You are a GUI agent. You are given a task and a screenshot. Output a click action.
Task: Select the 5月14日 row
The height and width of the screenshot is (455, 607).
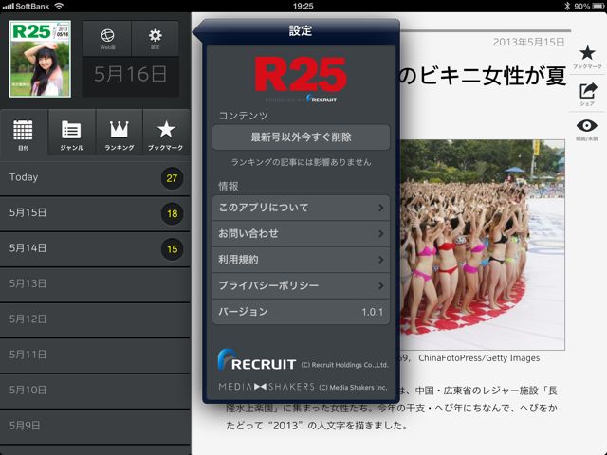pos(95,248)
